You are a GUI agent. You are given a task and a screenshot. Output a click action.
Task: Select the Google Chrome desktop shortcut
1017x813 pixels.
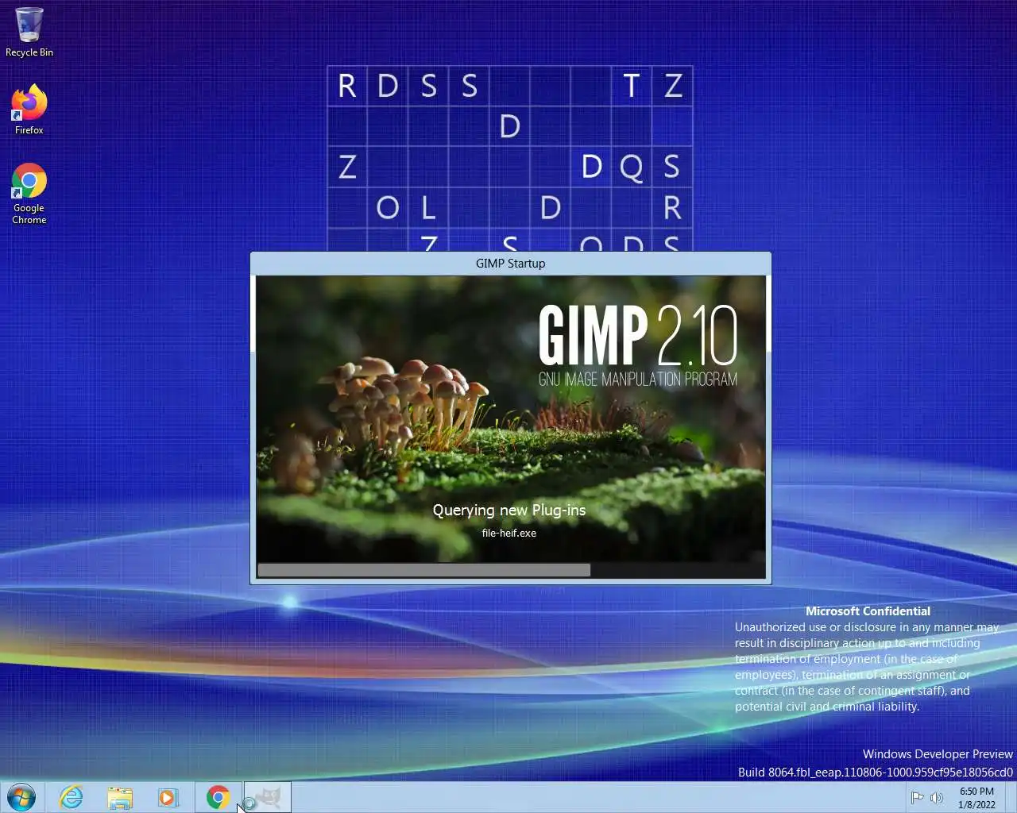pyautogui.click(x=29, y=194)
